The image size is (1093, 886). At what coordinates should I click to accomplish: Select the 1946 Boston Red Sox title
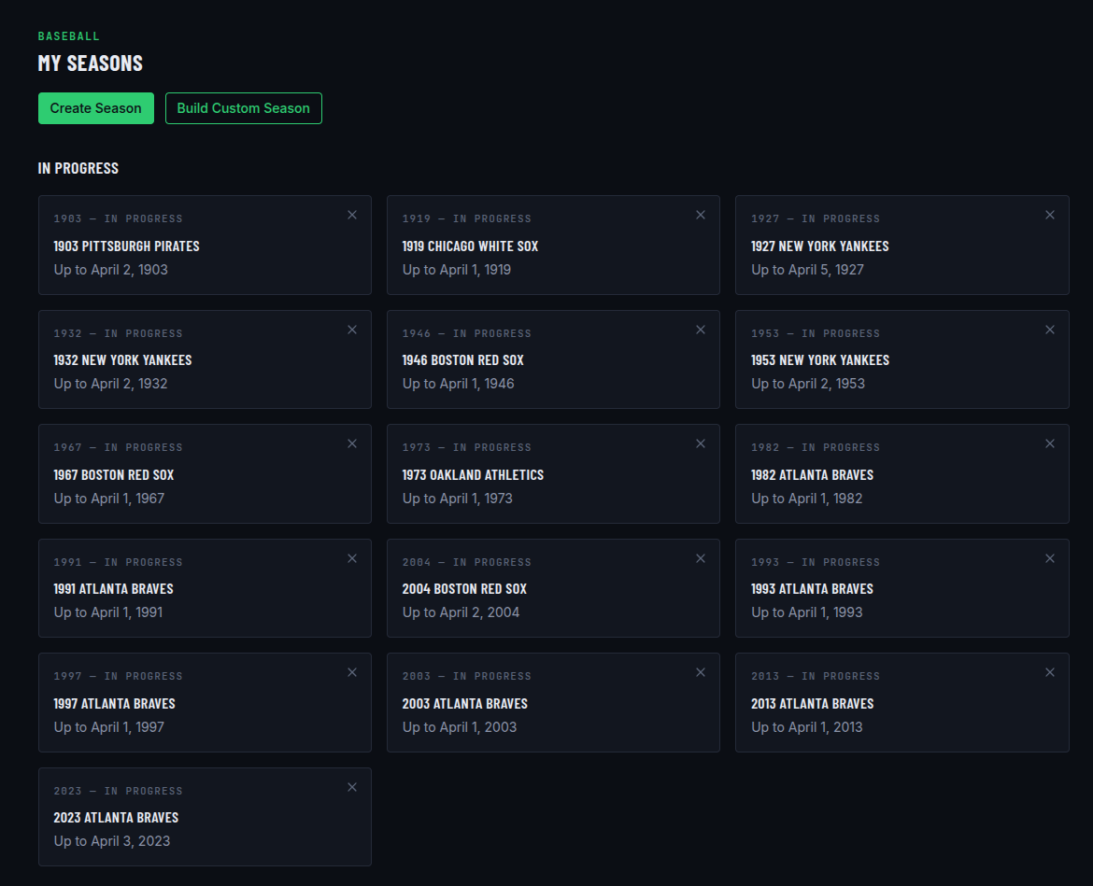462,360
